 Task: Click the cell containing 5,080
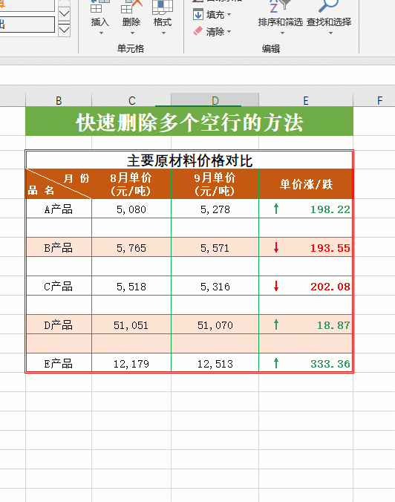pos(131,209)
